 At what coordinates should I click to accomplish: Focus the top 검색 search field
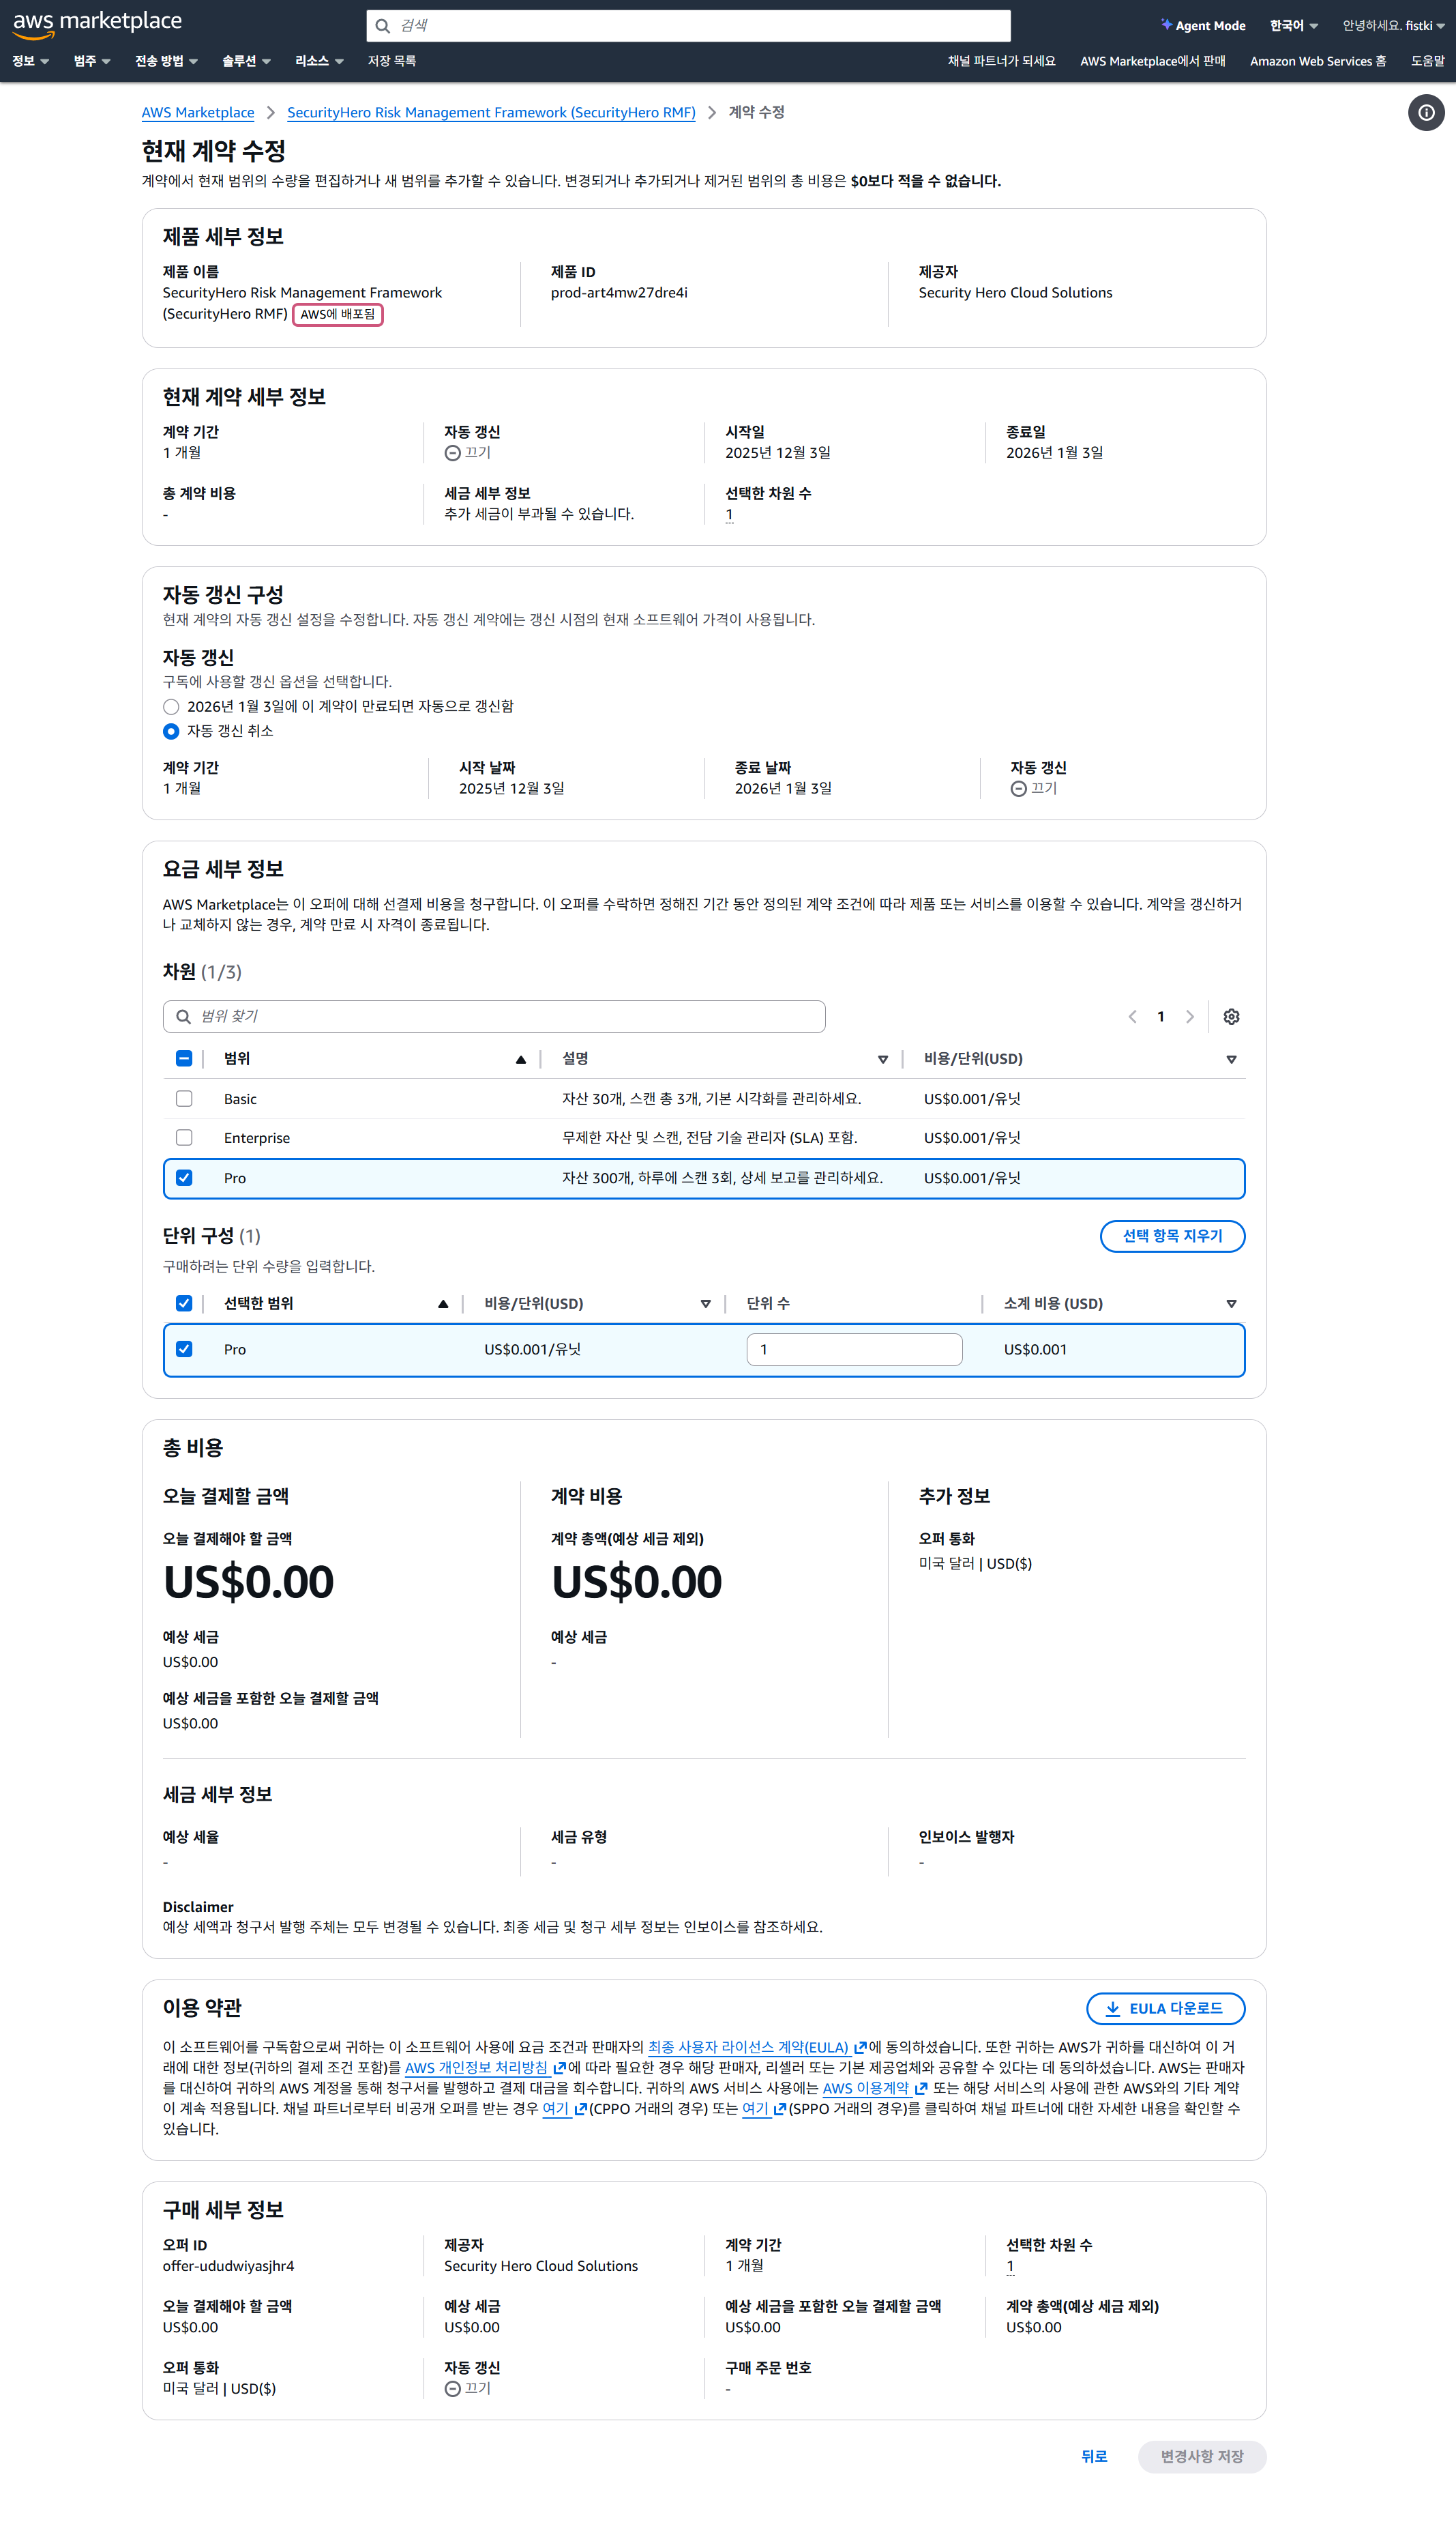688,26
